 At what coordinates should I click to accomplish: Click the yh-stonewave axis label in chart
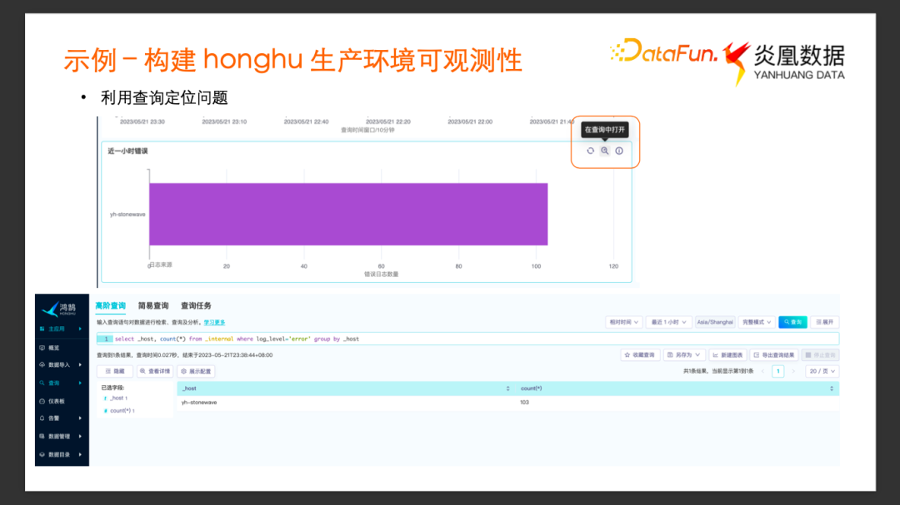pos(127,215)
